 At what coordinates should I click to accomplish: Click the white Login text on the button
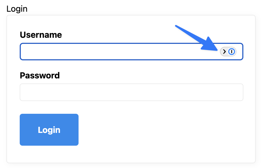(49, 130)
